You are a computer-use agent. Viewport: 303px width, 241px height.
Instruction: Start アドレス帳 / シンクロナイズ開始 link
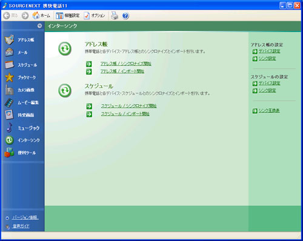pyautogui.click(x=126, y=64)
